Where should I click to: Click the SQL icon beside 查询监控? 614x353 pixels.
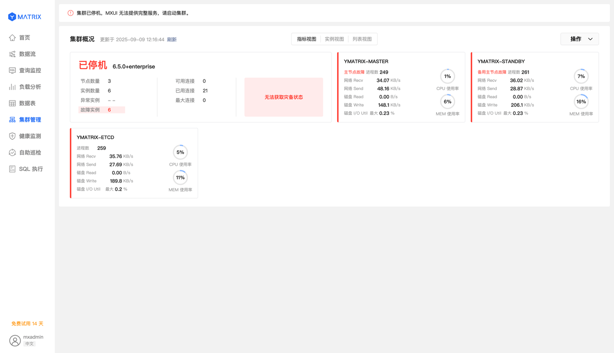pos(12,70)
